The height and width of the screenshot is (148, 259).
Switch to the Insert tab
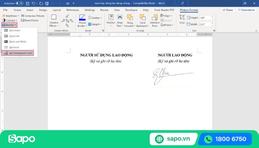[30, 10]
